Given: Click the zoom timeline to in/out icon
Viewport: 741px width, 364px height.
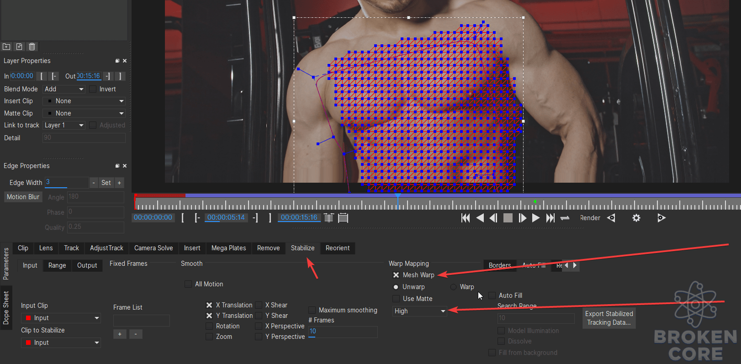Looking at the screenshot, I should click(329, 218).
